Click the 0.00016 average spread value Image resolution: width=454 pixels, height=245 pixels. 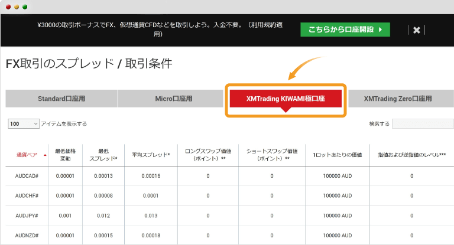click(151, 176)
